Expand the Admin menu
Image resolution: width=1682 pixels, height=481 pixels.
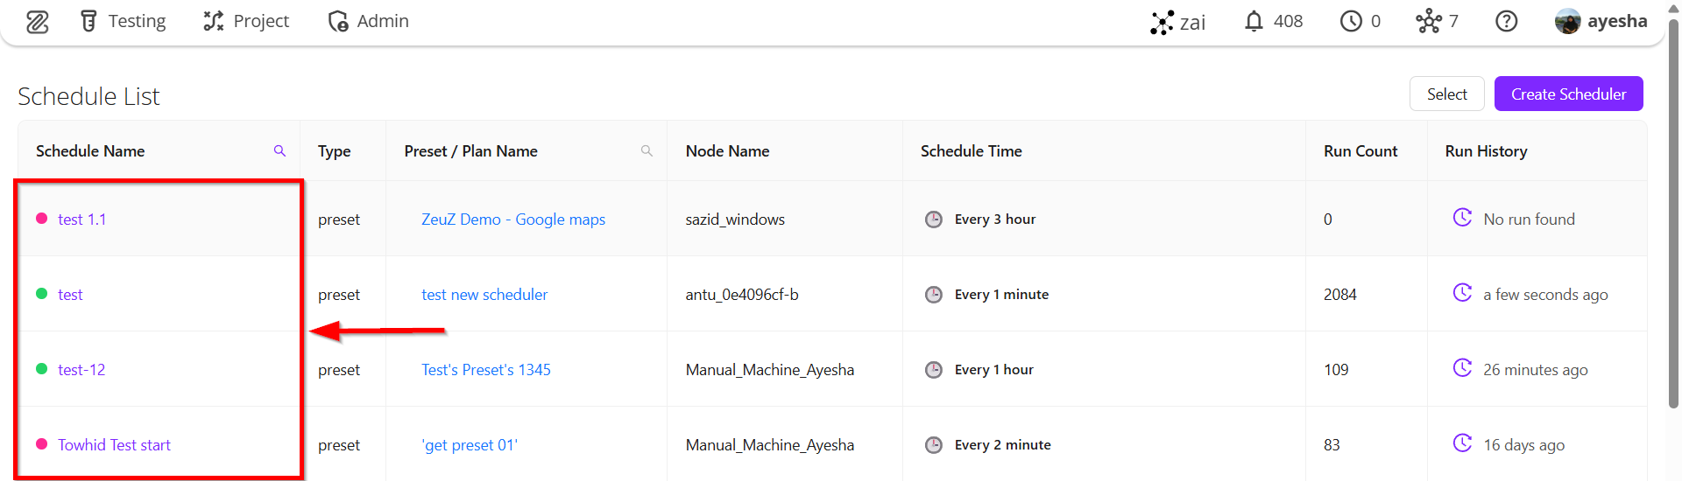pyautogui.click(x=368, y=21)
